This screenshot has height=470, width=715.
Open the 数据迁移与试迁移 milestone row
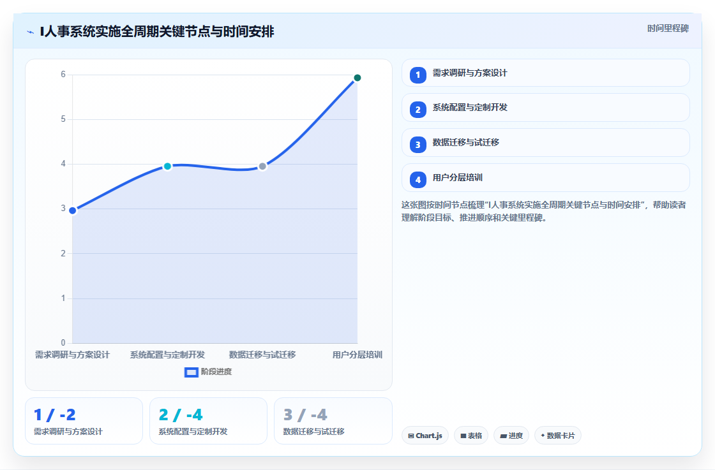(545, 143)
